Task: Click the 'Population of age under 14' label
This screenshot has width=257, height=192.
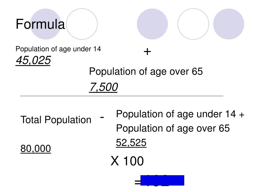Action: [x=58, y=49]
